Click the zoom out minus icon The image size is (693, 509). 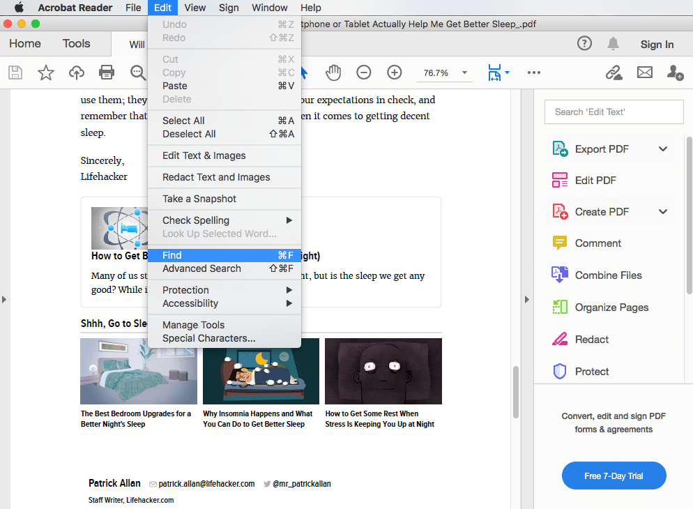point(364,73)
